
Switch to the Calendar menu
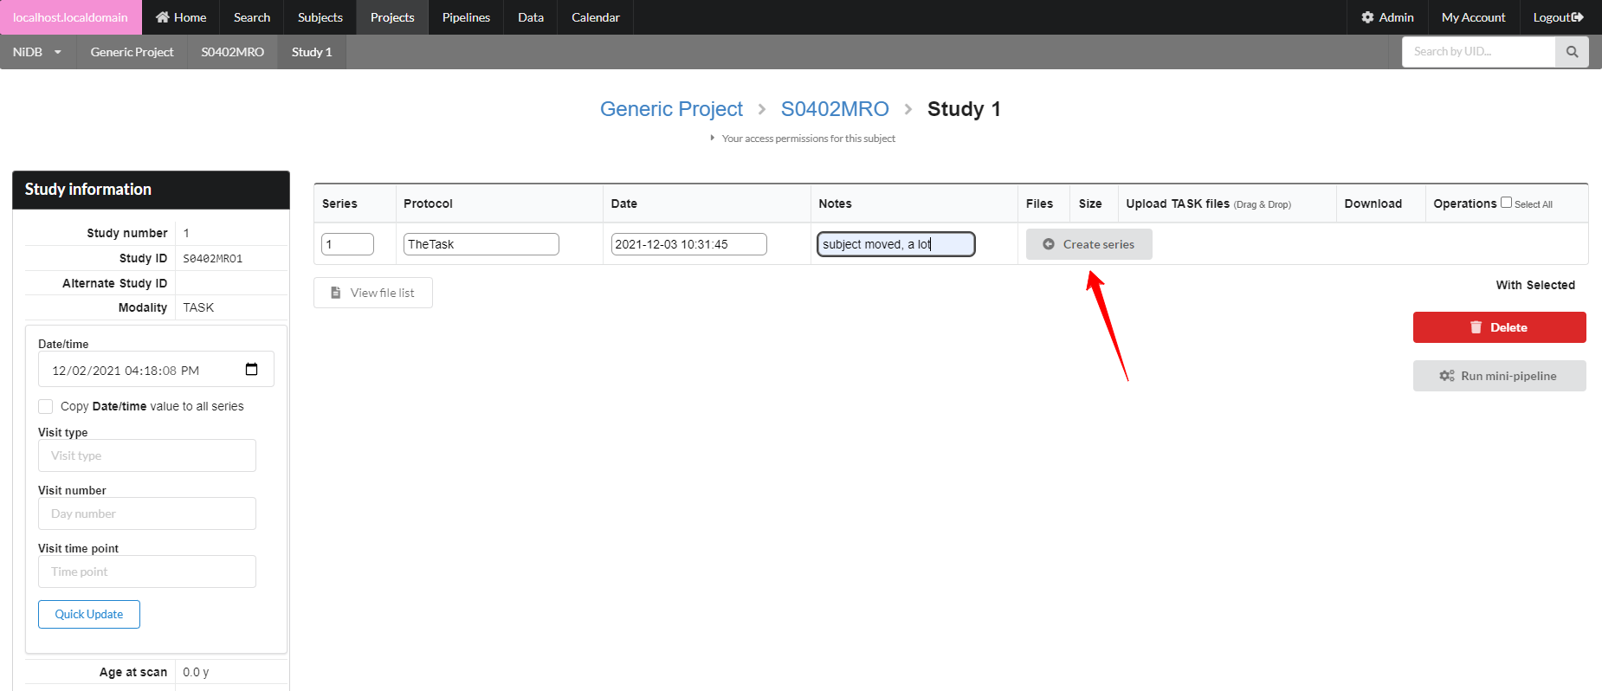(595, 17)
